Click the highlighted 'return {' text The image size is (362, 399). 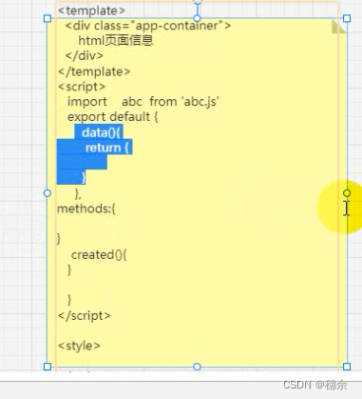[x=106, y=148]
